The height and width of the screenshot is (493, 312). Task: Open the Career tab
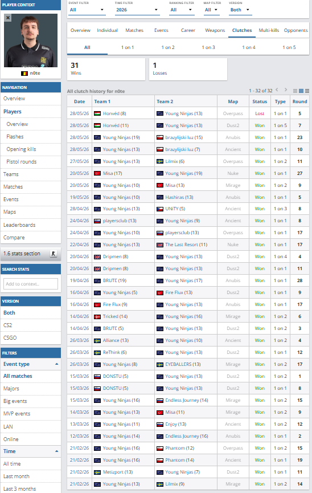click(x=188, y=30)
